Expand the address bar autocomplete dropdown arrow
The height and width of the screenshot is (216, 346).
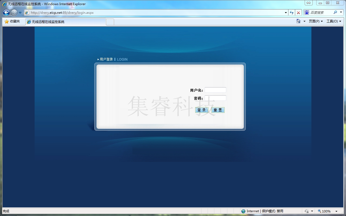coord(286,13)
